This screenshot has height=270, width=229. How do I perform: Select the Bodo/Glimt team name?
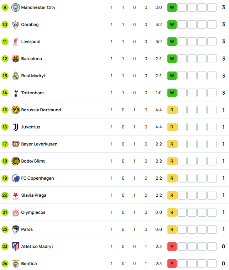point(33,161)
